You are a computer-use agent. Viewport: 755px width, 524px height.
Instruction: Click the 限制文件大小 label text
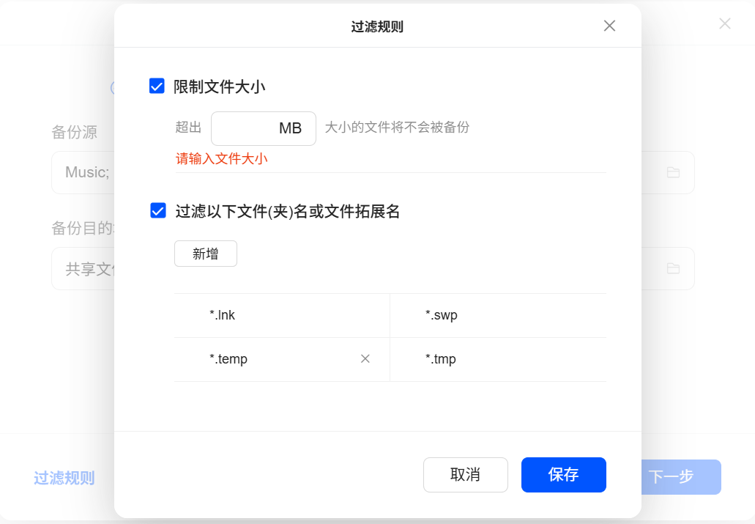219,86
